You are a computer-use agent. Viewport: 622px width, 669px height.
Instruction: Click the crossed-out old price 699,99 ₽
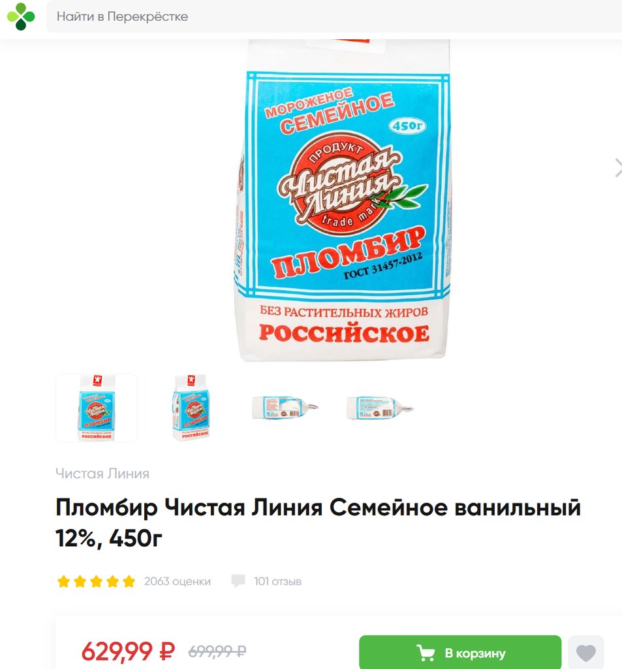(x=217, y=651)
